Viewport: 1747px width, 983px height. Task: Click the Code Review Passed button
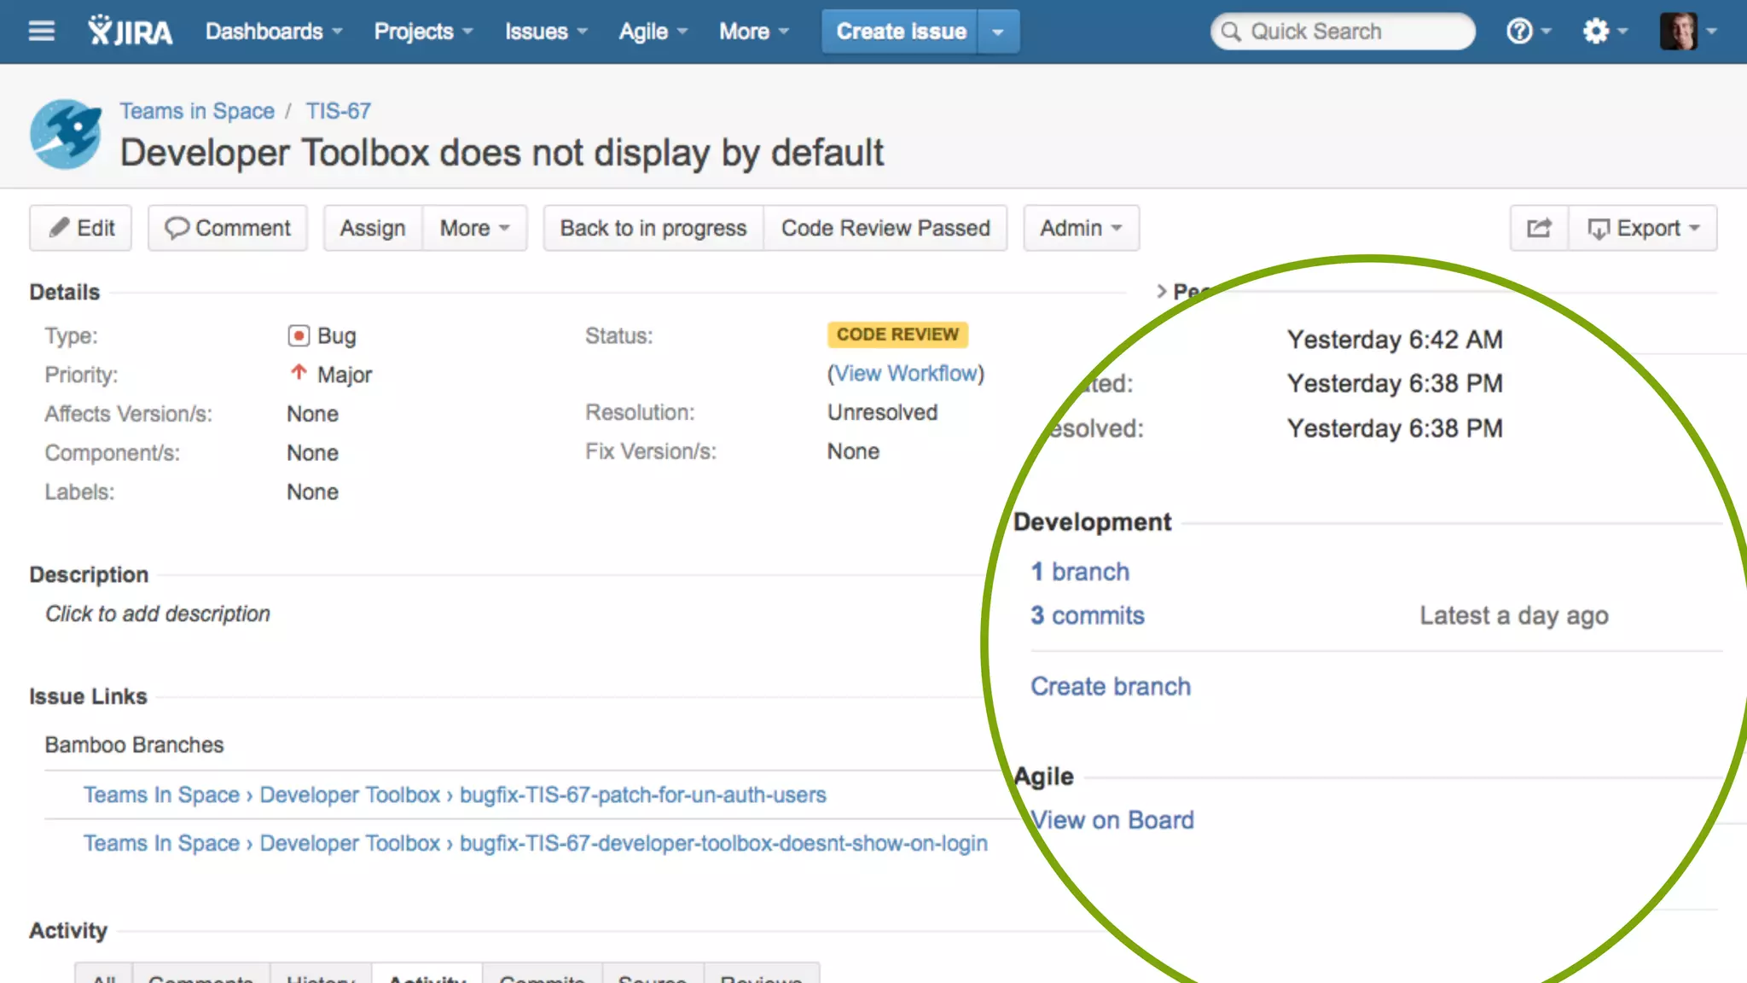point(885,229)
